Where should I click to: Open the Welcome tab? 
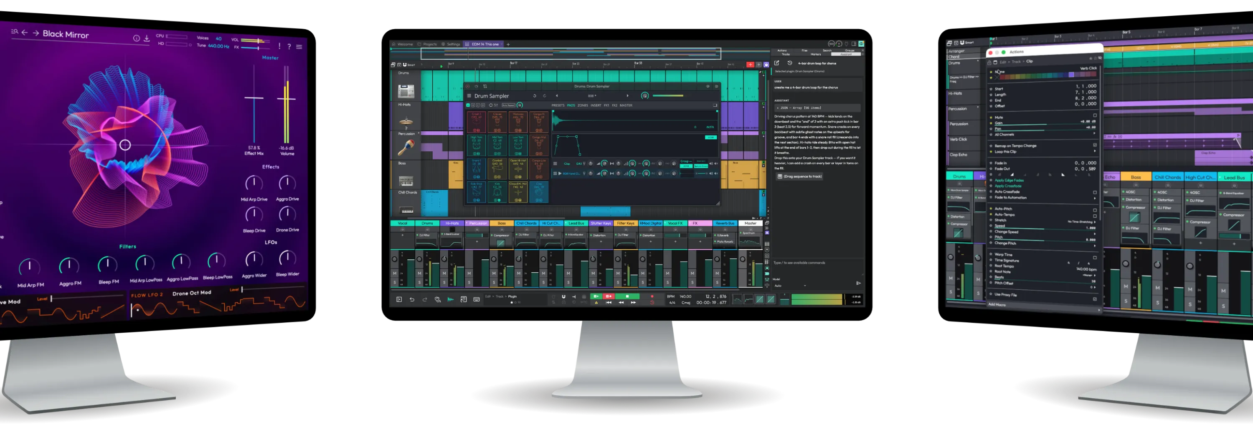(x=403, y=44)
